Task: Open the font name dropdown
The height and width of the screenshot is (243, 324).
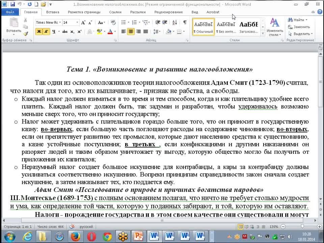Action: tap(60, 23)
